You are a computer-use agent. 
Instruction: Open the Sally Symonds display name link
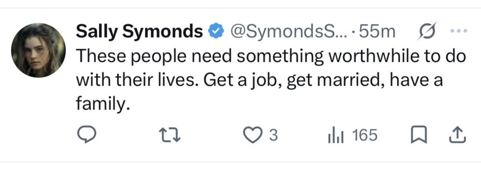pyautogui.click(x=140, y=31)
